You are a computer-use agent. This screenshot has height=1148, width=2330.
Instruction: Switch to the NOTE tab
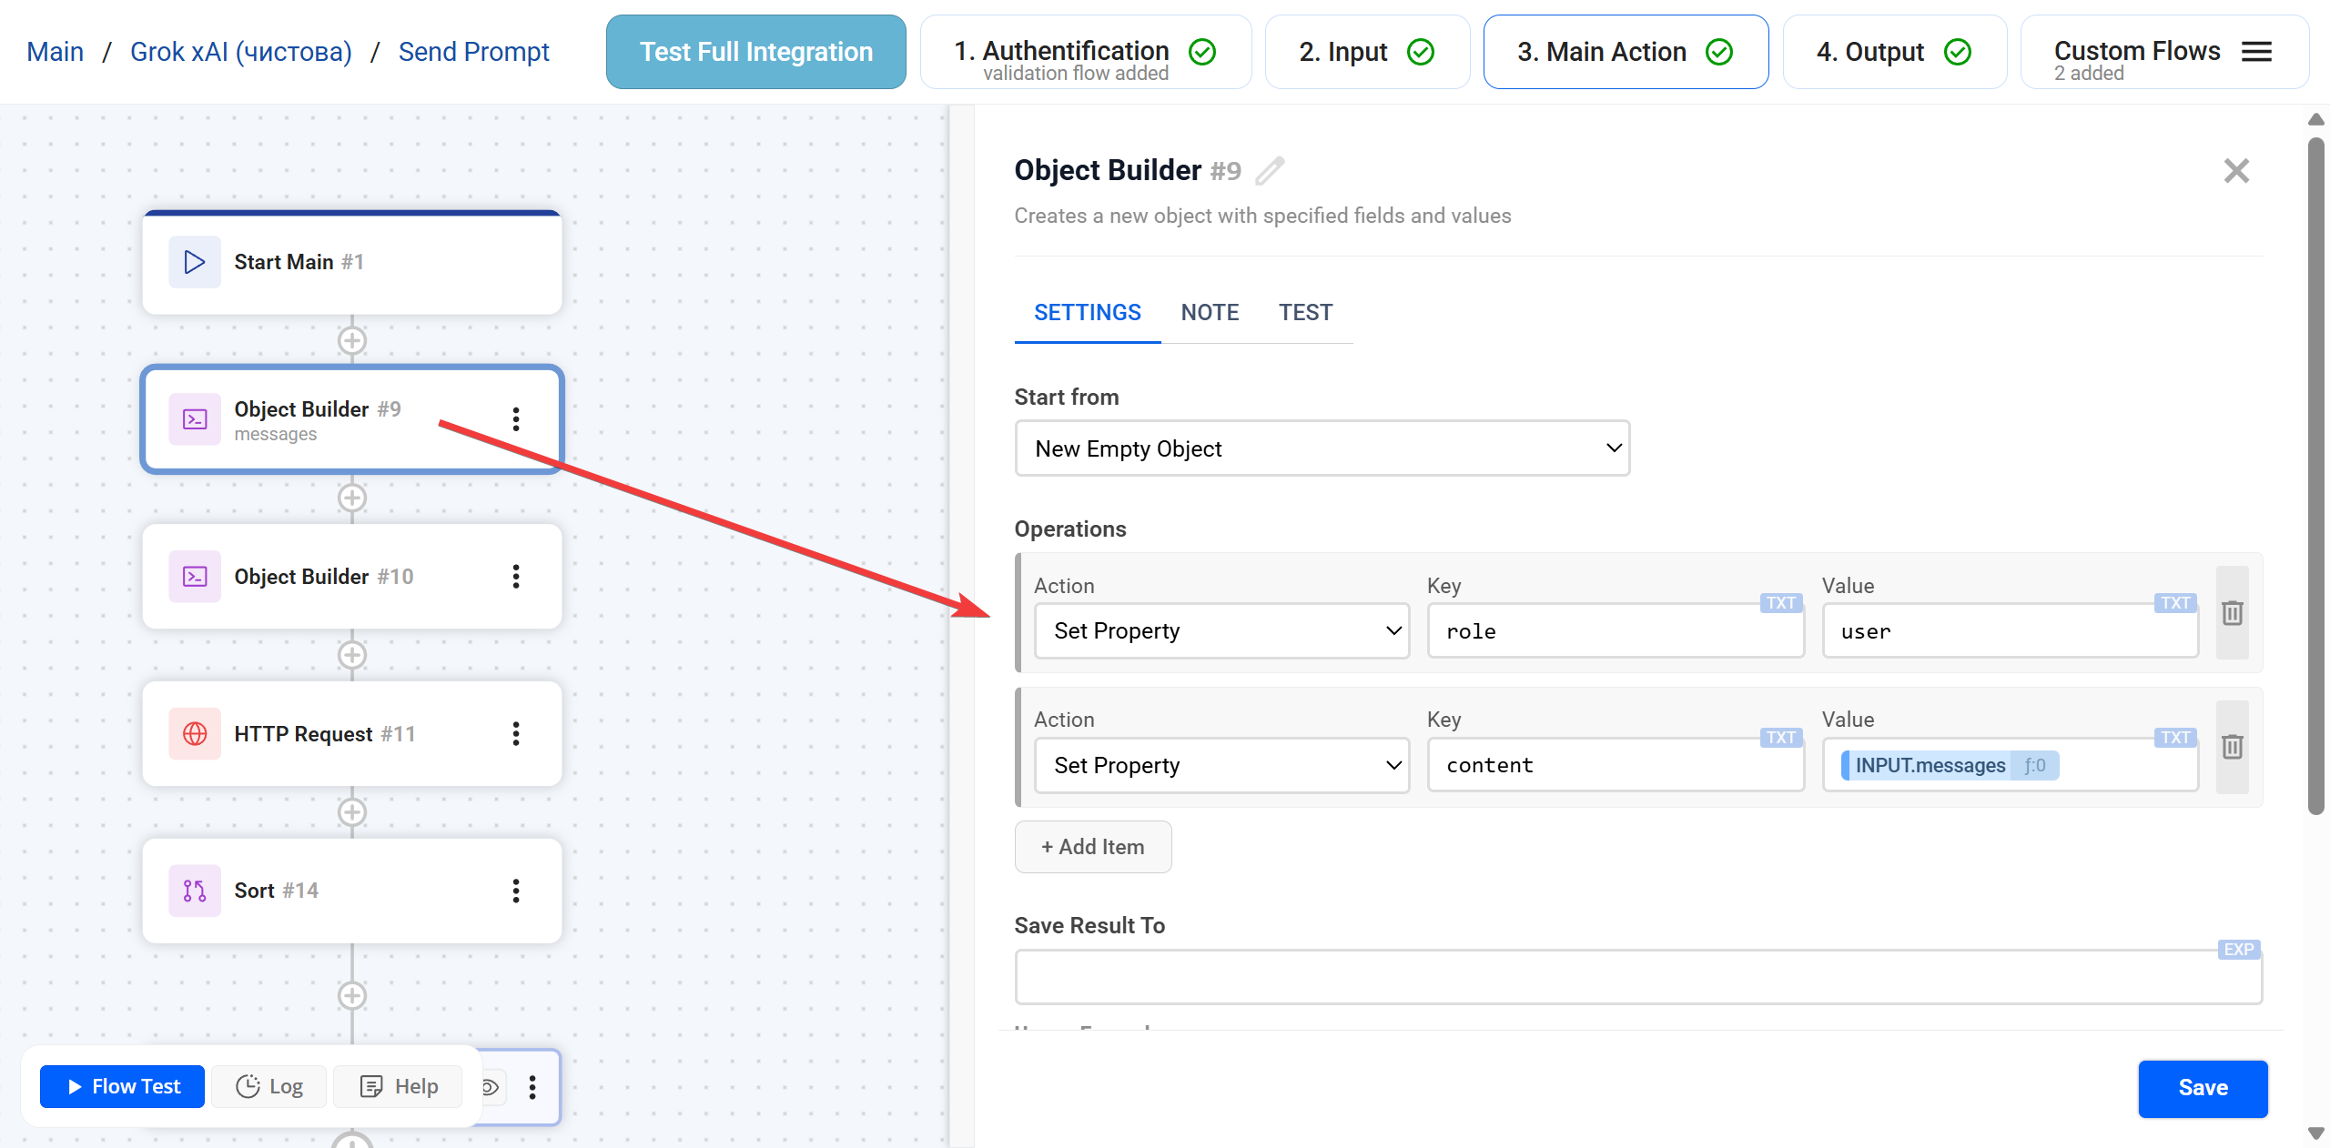(x=1210, y=313)
